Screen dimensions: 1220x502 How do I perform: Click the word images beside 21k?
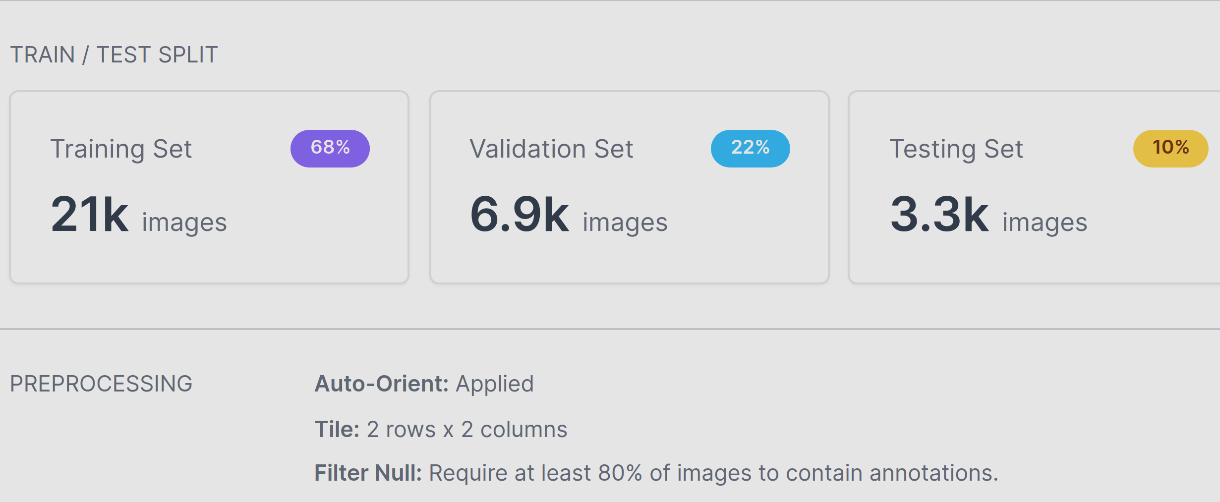coord(184,223)
